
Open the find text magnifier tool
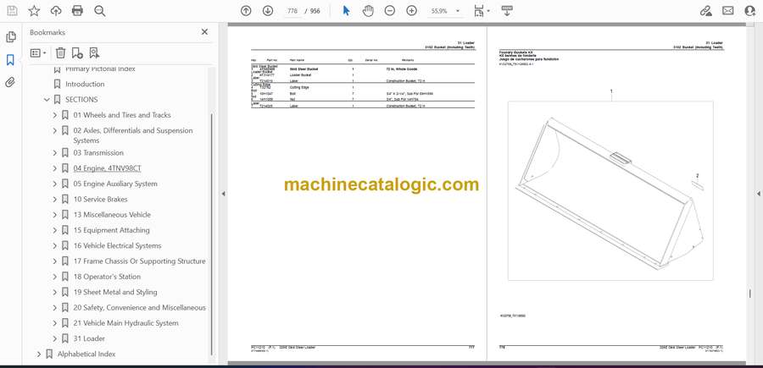[x=100, y=11]
